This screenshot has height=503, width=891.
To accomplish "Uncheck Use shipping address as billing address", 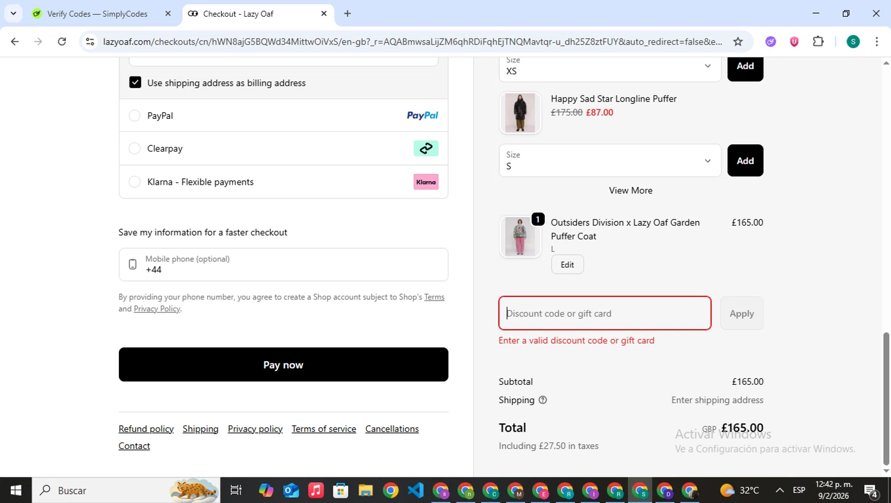I will [x=135, y=83].
